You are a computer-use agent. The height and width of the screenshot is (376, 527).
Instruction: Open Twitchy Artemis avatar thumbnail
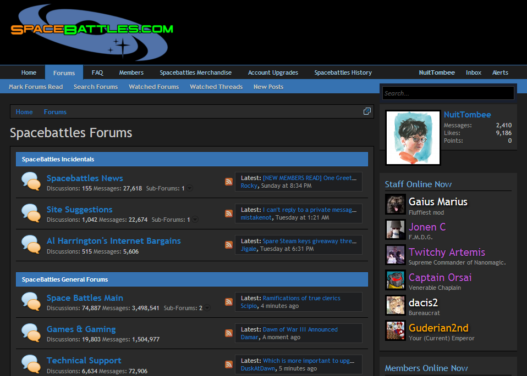pos(395,255)
